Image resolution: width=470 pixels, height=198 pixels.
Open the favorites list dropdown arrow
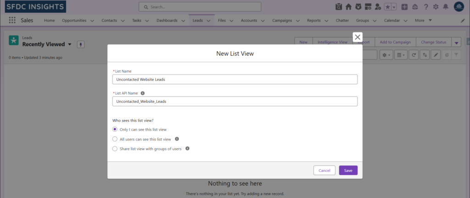(394, 7)
